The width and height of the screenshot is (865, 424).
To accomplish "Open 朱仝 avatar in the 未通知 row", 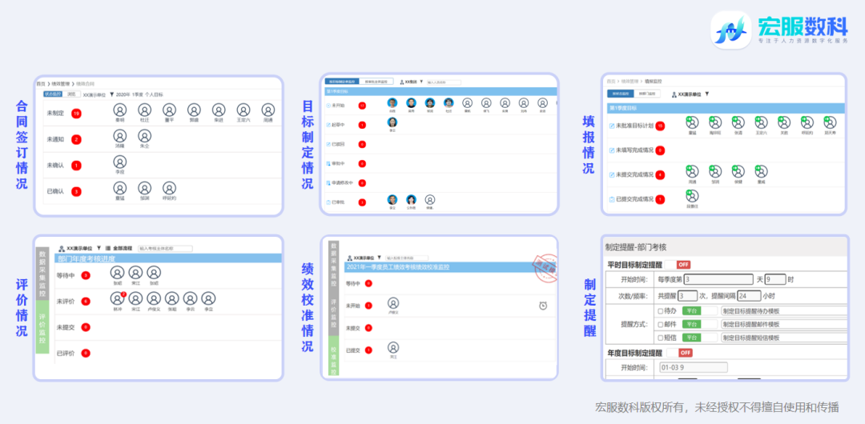I will (x=144, y=136).
